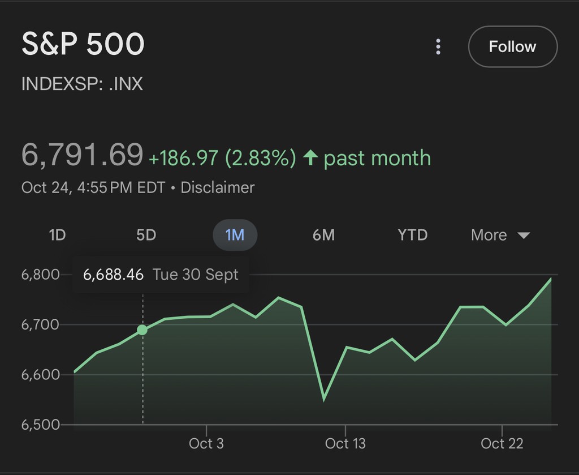Select the 5D time range
This screenshot has width=579, height=475.
point(146,235)
